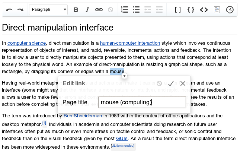Screen dimensions: 240x152
Task: Open the 'computer science' link
Action: pyautogui.click(x=26, y=43)
